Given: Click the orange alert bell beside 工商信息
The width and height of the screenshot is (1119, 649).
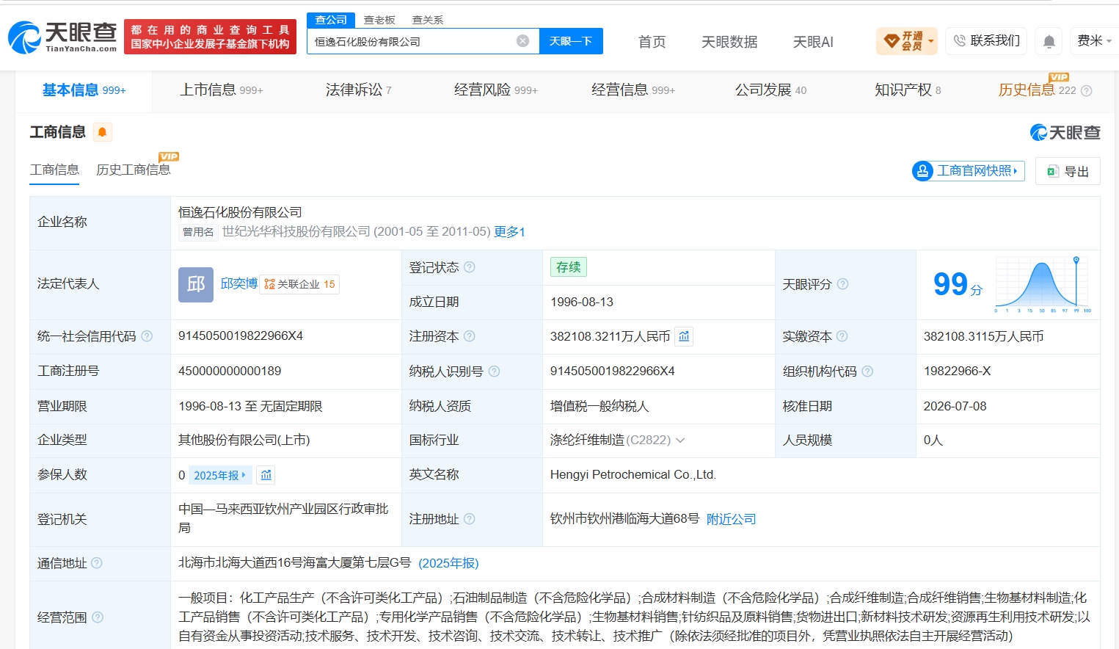Looking at the screenshot, I should tap(102, 132).
